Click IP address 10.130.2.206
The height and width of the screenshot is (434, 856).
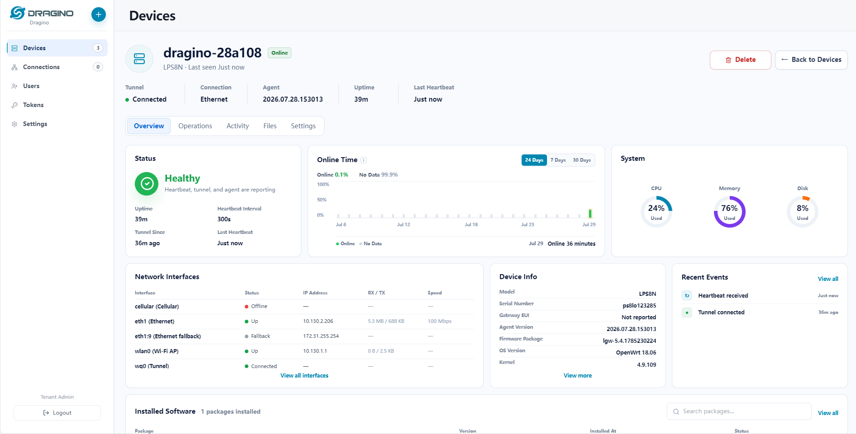(318, 321)
